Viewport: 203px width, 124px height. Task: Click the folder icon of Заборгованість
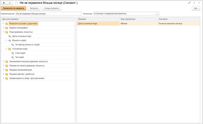point(7,78)
